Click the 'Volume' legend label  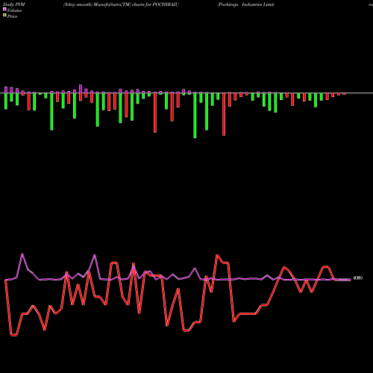tap(14, 10)
